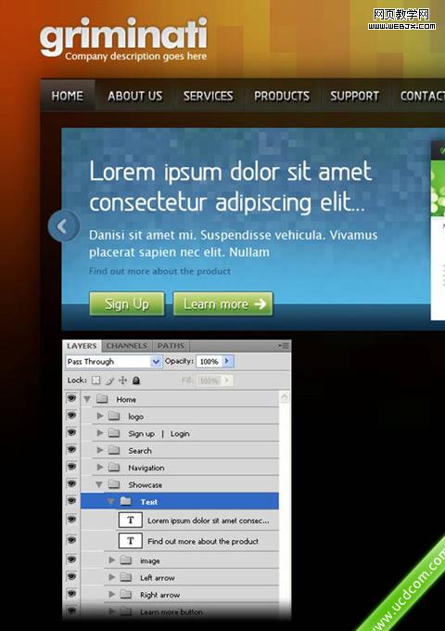This screenshot has width=445, height=631.
Task: Click the Opacity 100% input field
Action: (209, 361)
